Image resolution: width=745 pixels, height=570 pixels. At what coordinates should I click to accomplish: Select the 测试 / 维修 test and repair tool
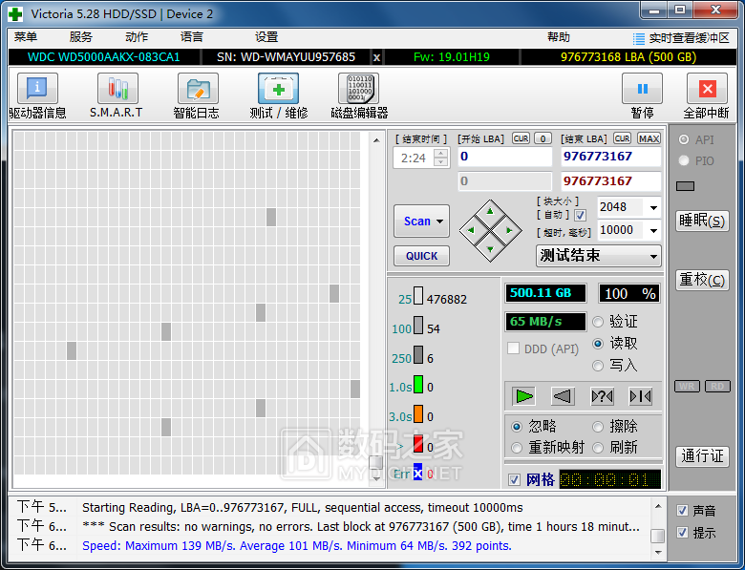coord(279,89)
